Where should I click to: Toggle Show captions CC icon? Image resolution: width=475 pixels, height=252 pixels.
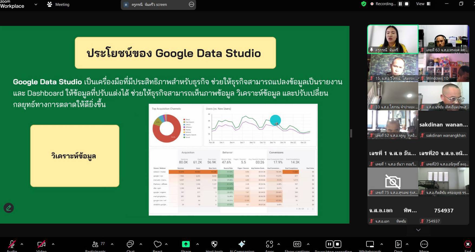point(297,244)
